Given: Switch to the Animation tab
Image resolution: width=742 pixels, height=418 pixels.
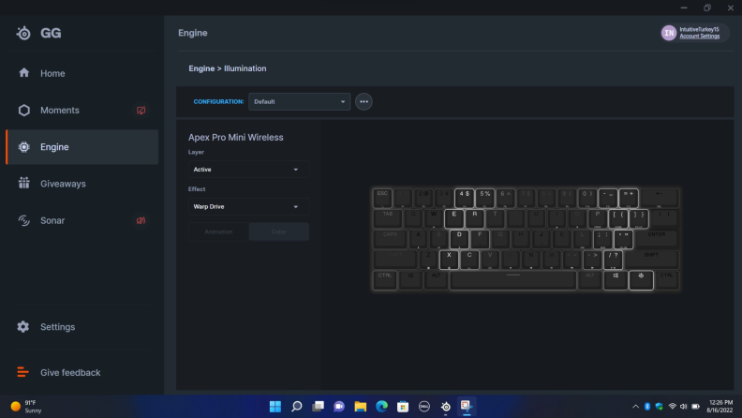Looking at the screenshot, I should [x=218, y=231].
